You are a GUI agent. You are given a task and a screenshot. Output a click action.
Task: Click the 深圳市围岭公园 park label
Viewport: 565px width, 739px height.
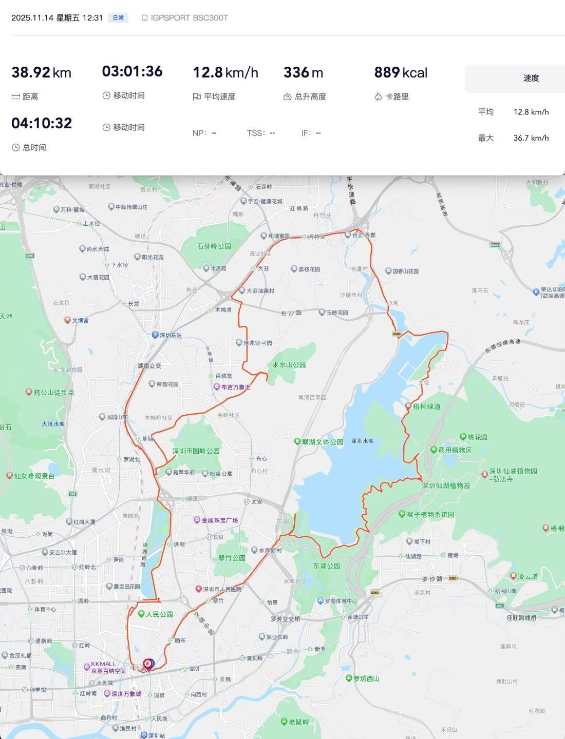(196, 451)
